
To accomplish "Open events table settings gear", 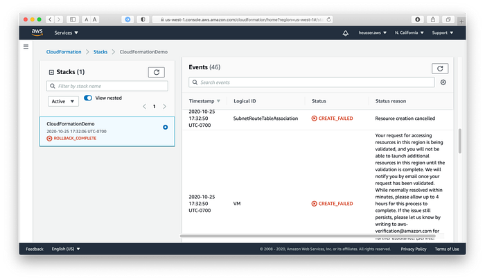I will click(x=443, y=82).
